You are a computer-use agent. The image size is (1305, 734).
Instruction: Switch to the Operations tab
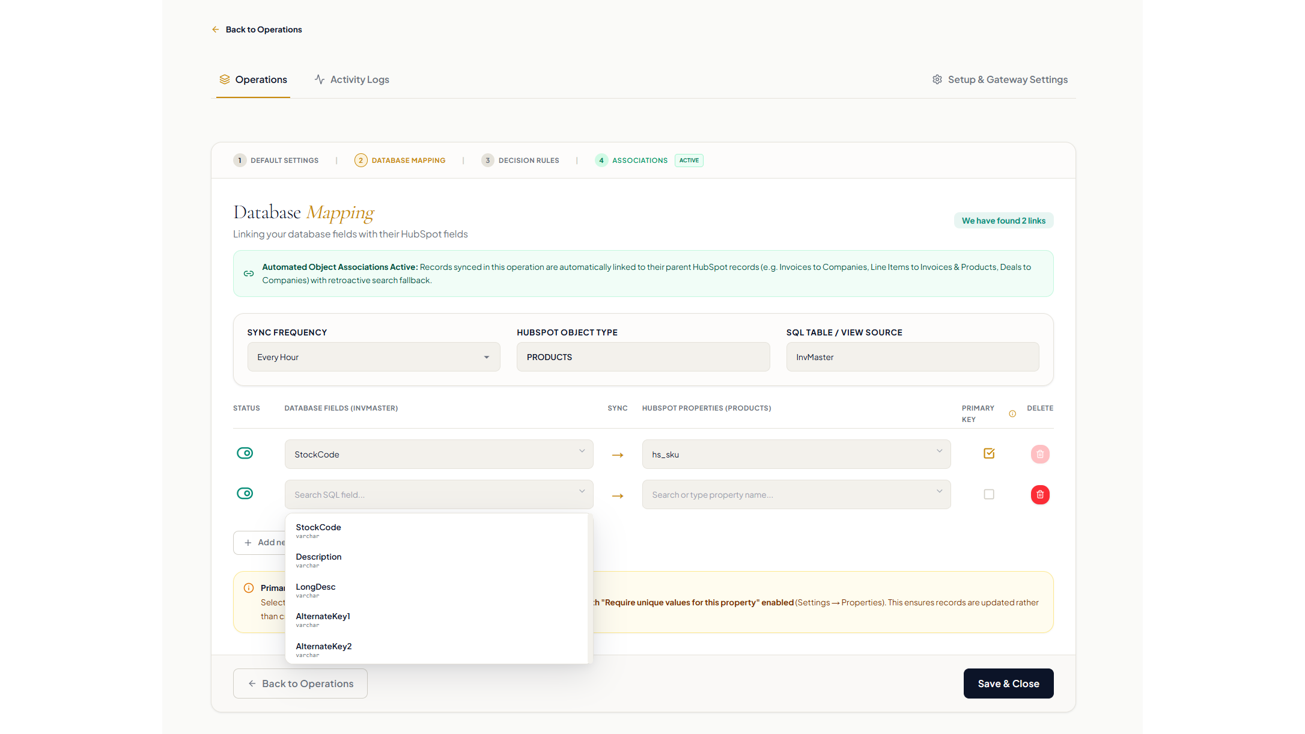253,79
